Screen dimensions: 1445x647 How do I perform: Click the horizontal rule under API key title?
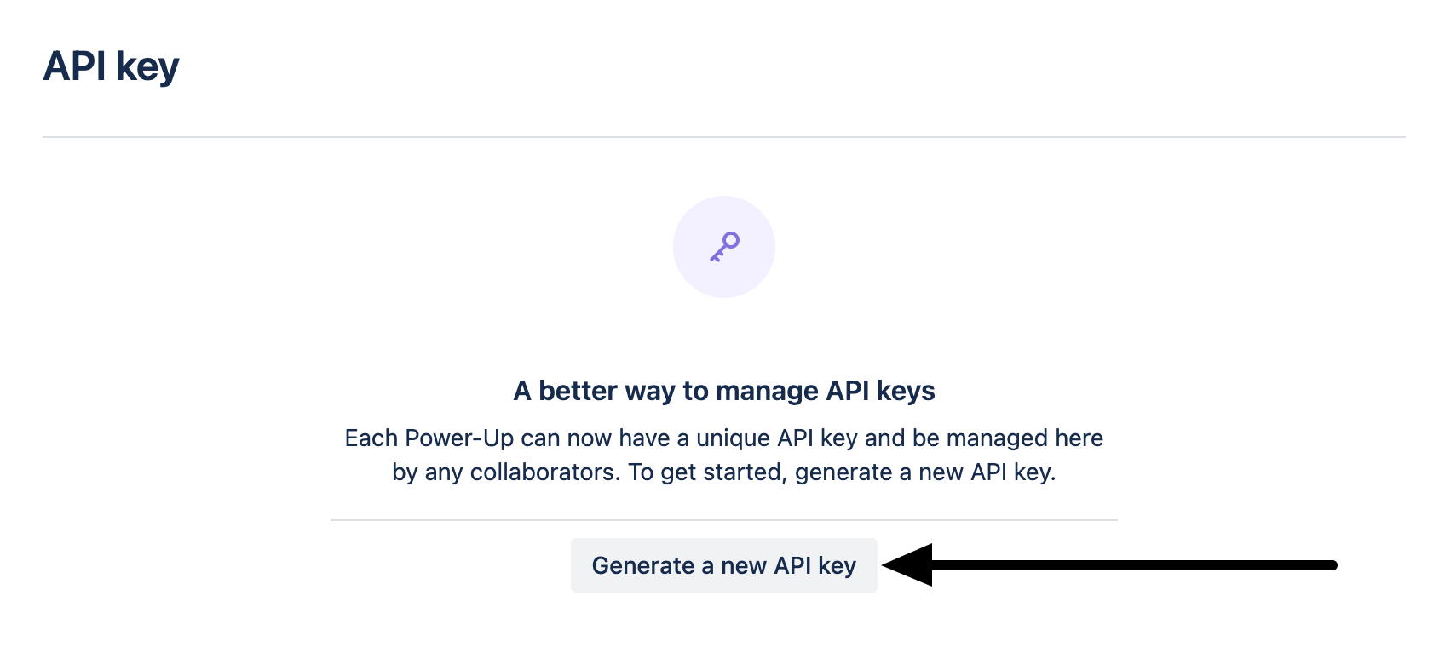(723, 133)
